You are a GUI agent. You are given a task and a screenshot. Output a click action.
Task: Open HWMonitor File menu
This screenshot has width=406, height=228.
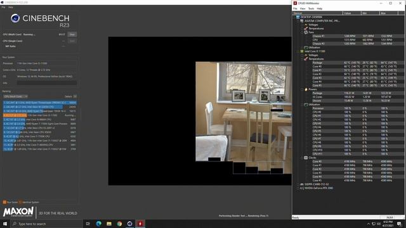coord(295,8)
